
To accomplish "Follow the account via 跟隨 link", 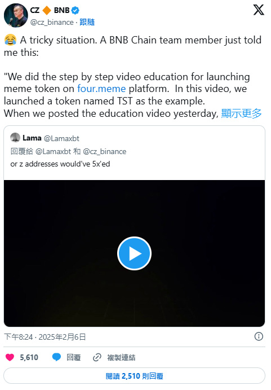I will [87, 22].
